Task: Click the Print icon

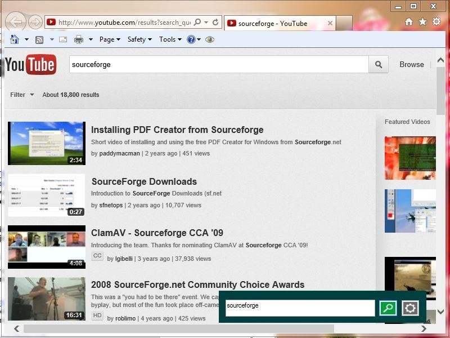Action: point(79,39)
